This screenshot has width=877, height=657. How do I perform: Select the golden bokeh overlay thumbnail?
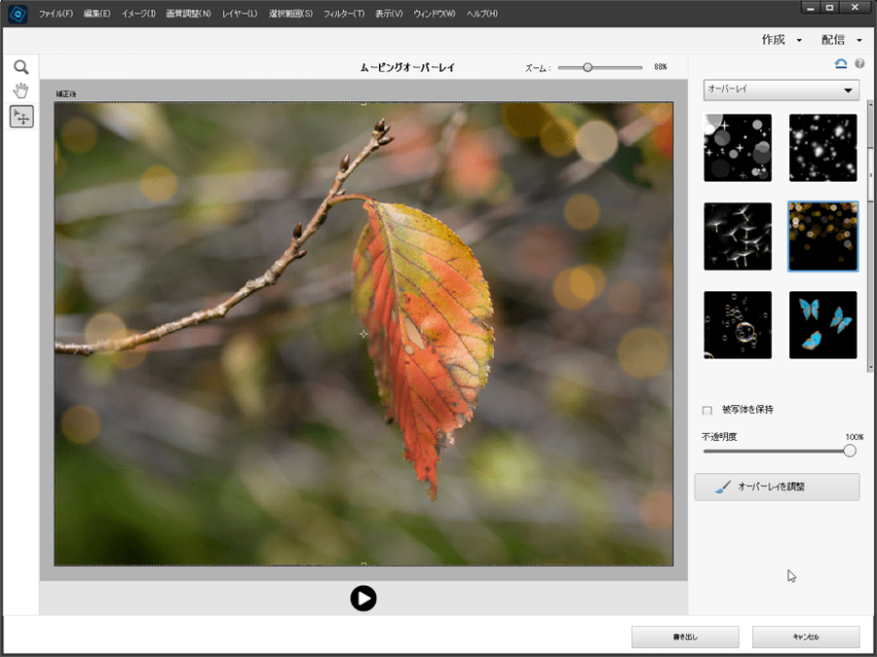822,237
